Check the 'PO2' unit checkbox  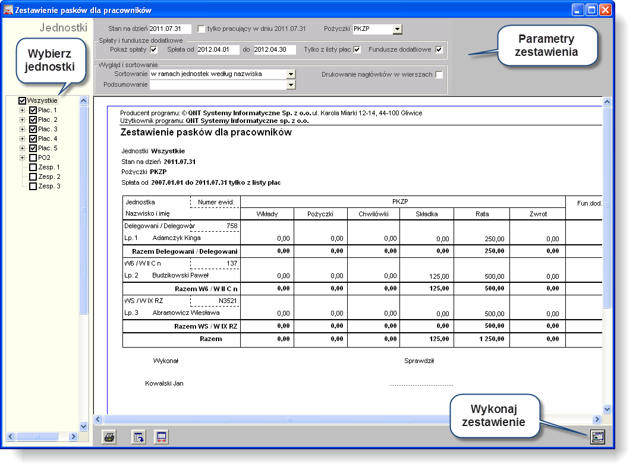coord(33,157)
